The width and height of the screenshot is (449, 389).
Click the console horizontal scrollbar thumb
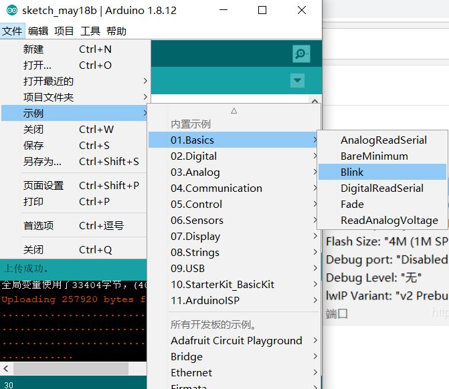coord(71,368)
